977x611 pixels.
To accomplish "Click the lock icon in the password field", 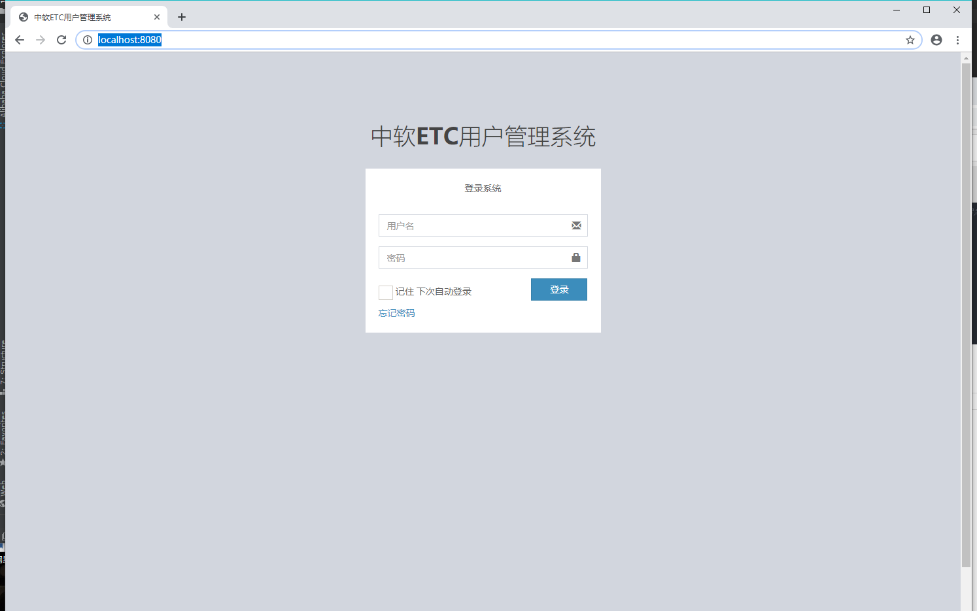I will click(x=576, y=257).
